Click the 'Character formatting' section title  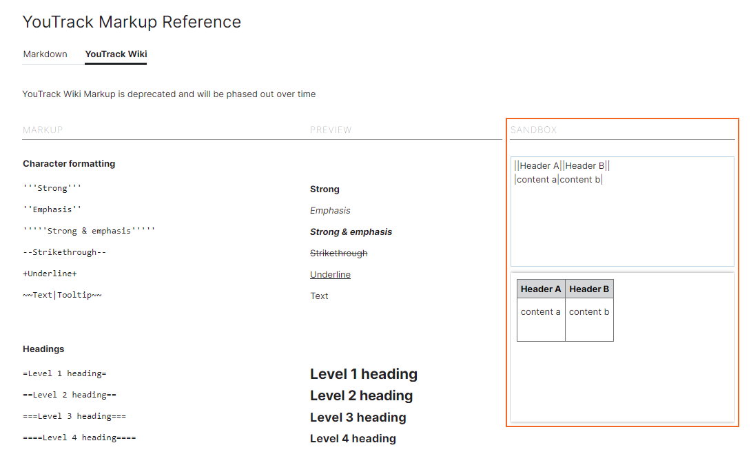[x=69, y=163]
